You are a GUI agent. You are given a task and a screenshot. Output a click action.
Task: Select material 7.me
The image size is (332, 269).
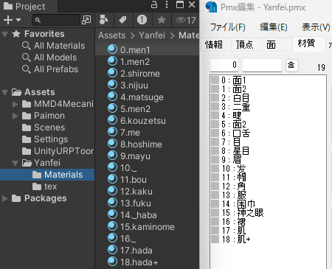147,133
